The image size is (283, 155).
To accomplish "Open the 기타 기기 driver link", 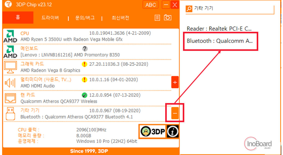I will [x=30, y=110].
